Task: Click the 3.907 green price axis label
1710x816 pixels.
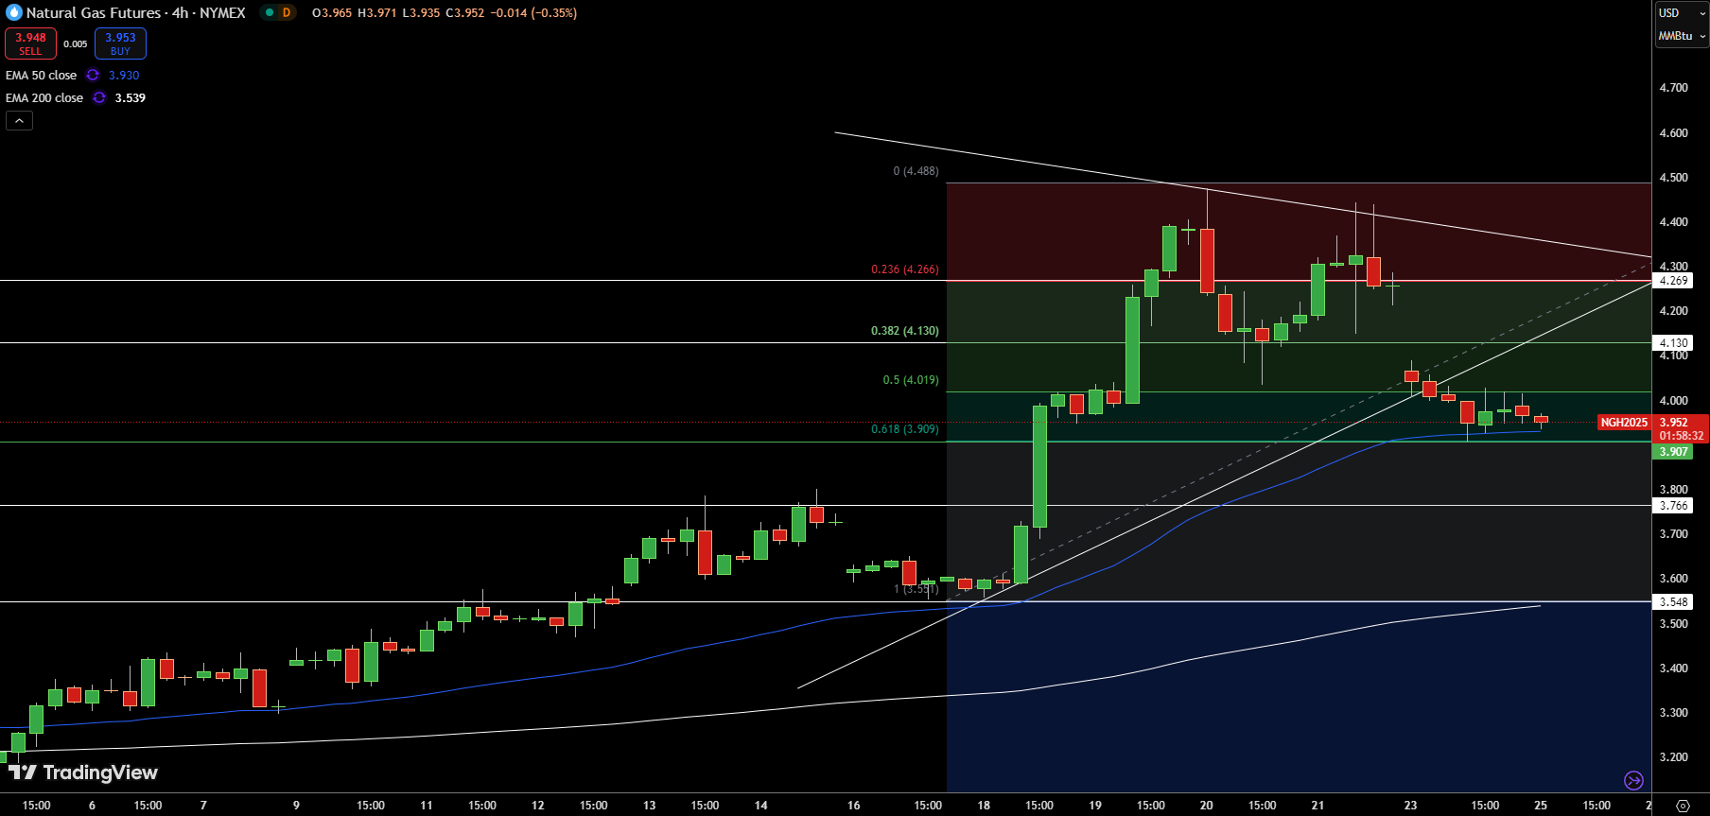Action: point(1673,452)
